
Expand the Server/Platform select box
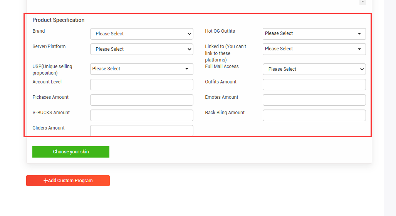click(142, 49)
